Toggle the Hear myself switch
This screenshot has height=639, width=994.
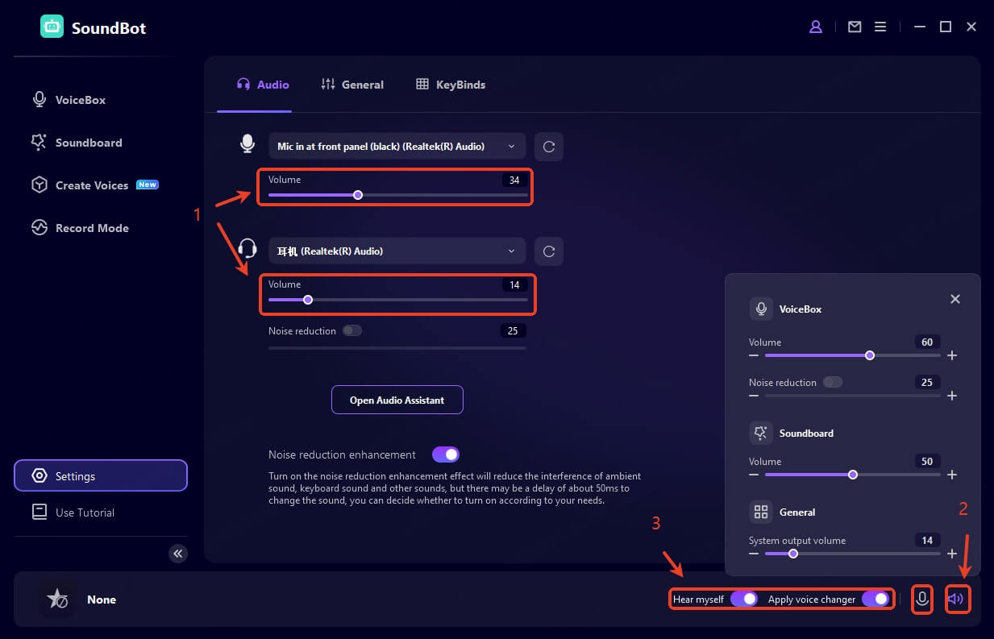pos(744,600)
